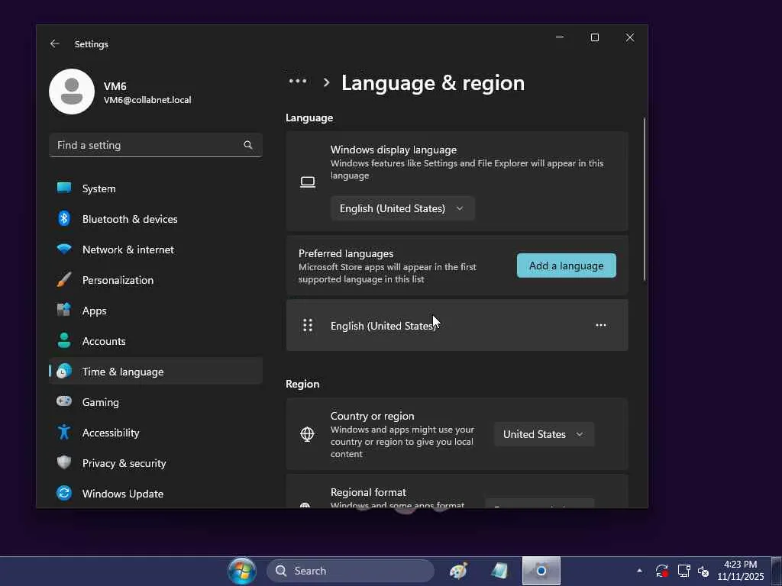The height and width of the screenshot is (586, 782).
Task: Open the Accessibility settings category
Action: click(156, 433)
